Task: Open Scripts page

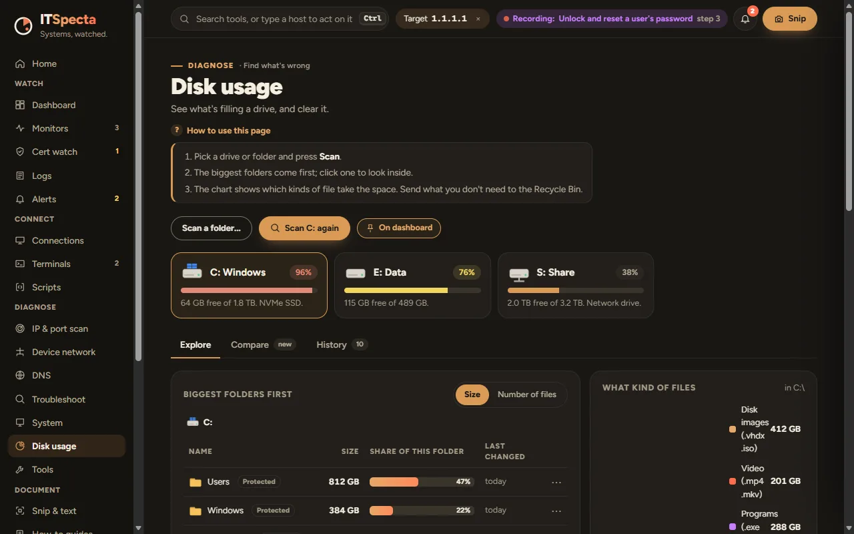Action: [67, 287]
